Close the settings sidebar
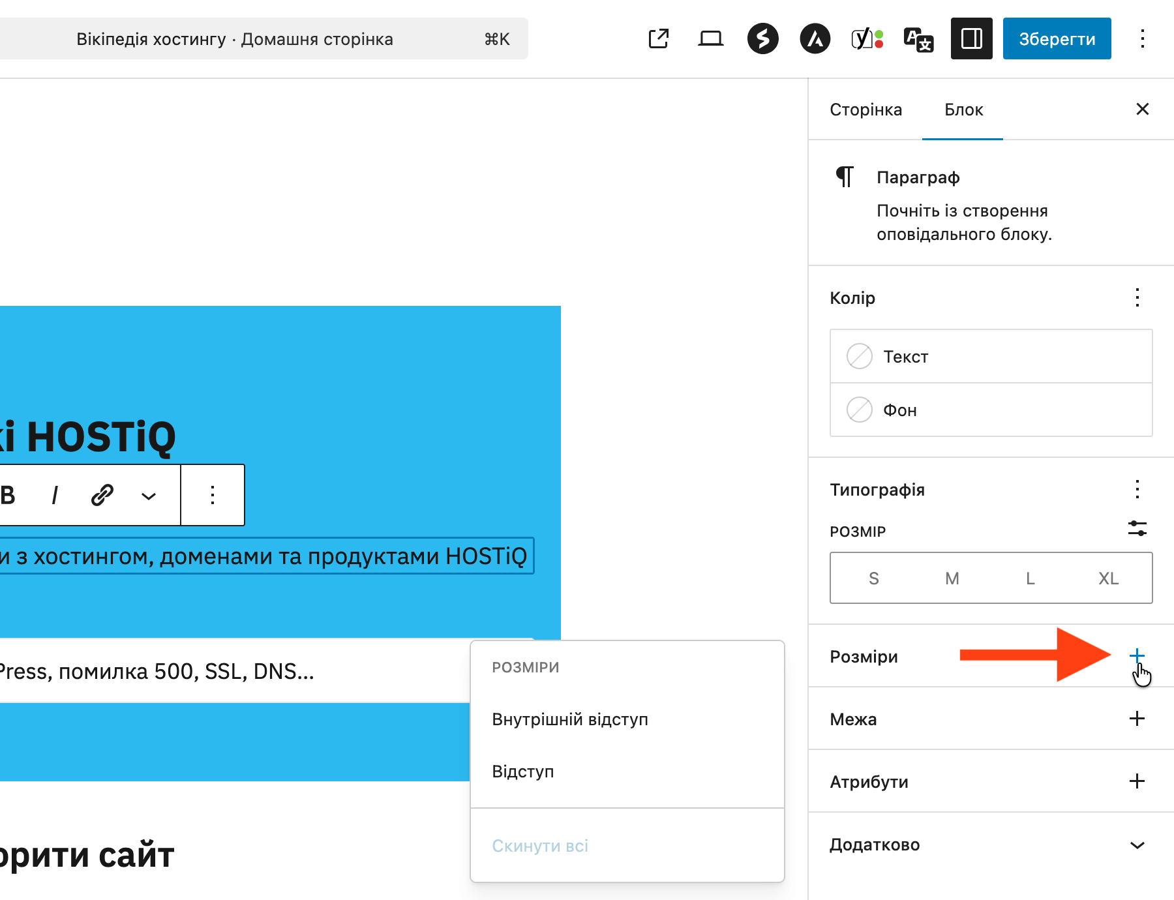The height and width of the screenshot is (900, 1174). (1142, 109)
